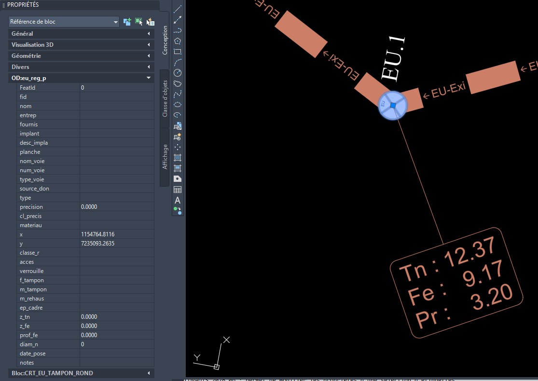
Task: Choose the Circle draw tool
Action: point(178,73)
